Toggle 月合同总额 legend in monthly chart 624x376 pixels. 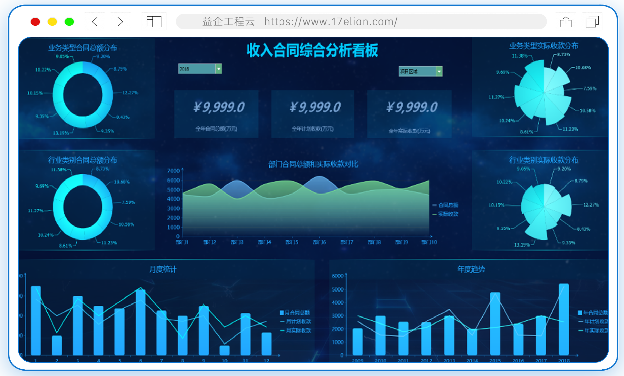pyautogui.click(x=295, y=312)
